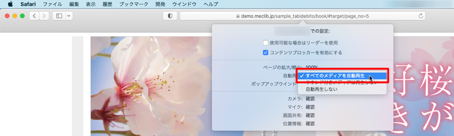The width and height of the screenshot is (454, 136).
Task: Close the Safari window with red button
Action: tap(7, 16)
